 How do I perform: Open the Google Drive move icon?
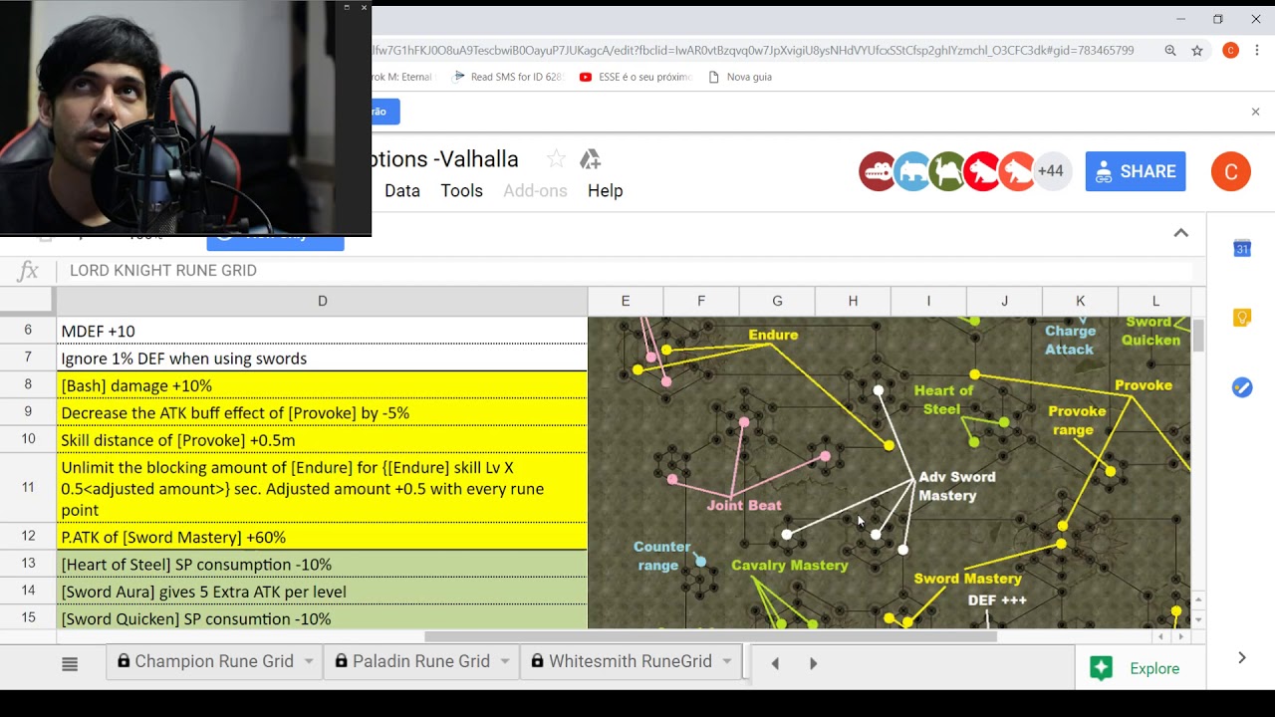coord(591,159)
